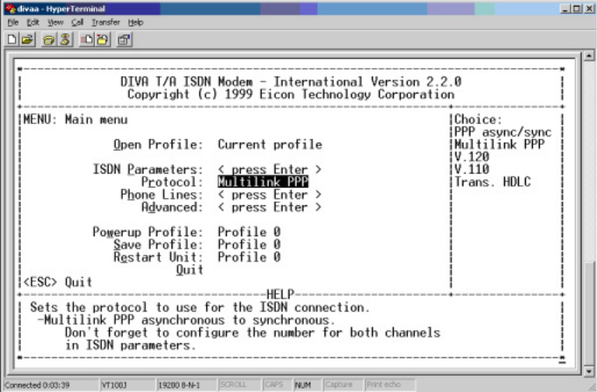Screen dimensions: 597x392
Task: Click the Send file toolbar icon
Action: pos(86,39)
